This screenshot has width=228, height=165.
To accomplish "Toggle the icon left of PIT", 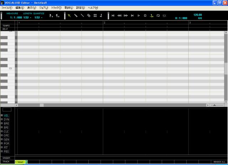I will pos(2,147).
